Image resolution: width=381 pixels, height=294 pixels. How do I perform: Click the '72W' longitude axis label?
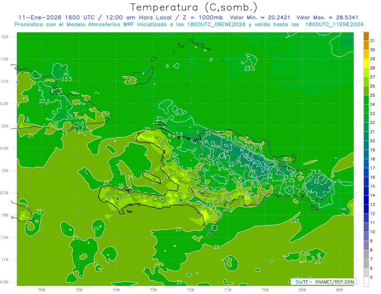coord(190,290)
